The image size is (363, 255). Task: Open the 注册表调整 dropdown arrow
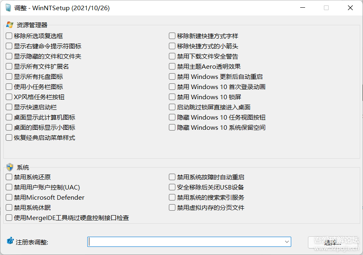287,242
